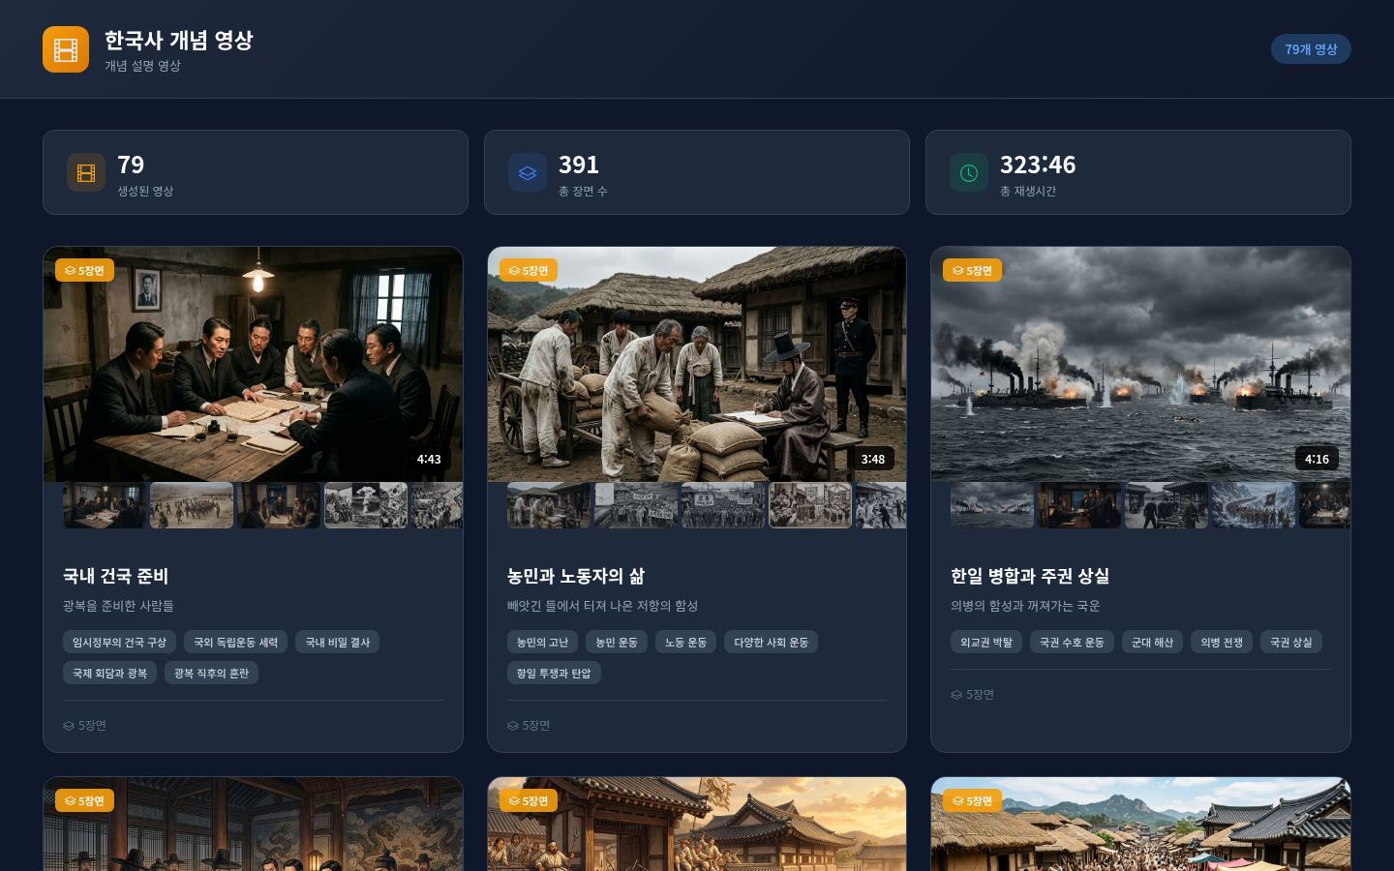Click the film icon beside 생성된 영상

coord(86,173)
